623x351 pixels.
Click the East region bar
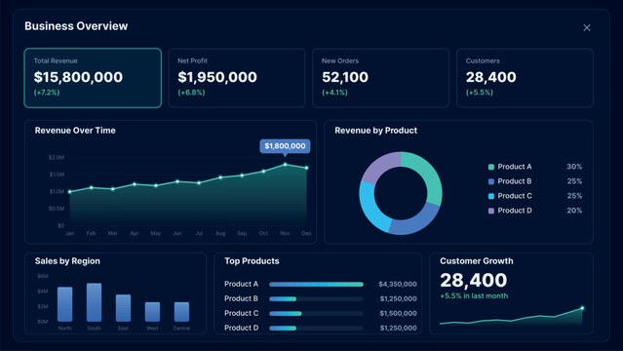point(123,308)
